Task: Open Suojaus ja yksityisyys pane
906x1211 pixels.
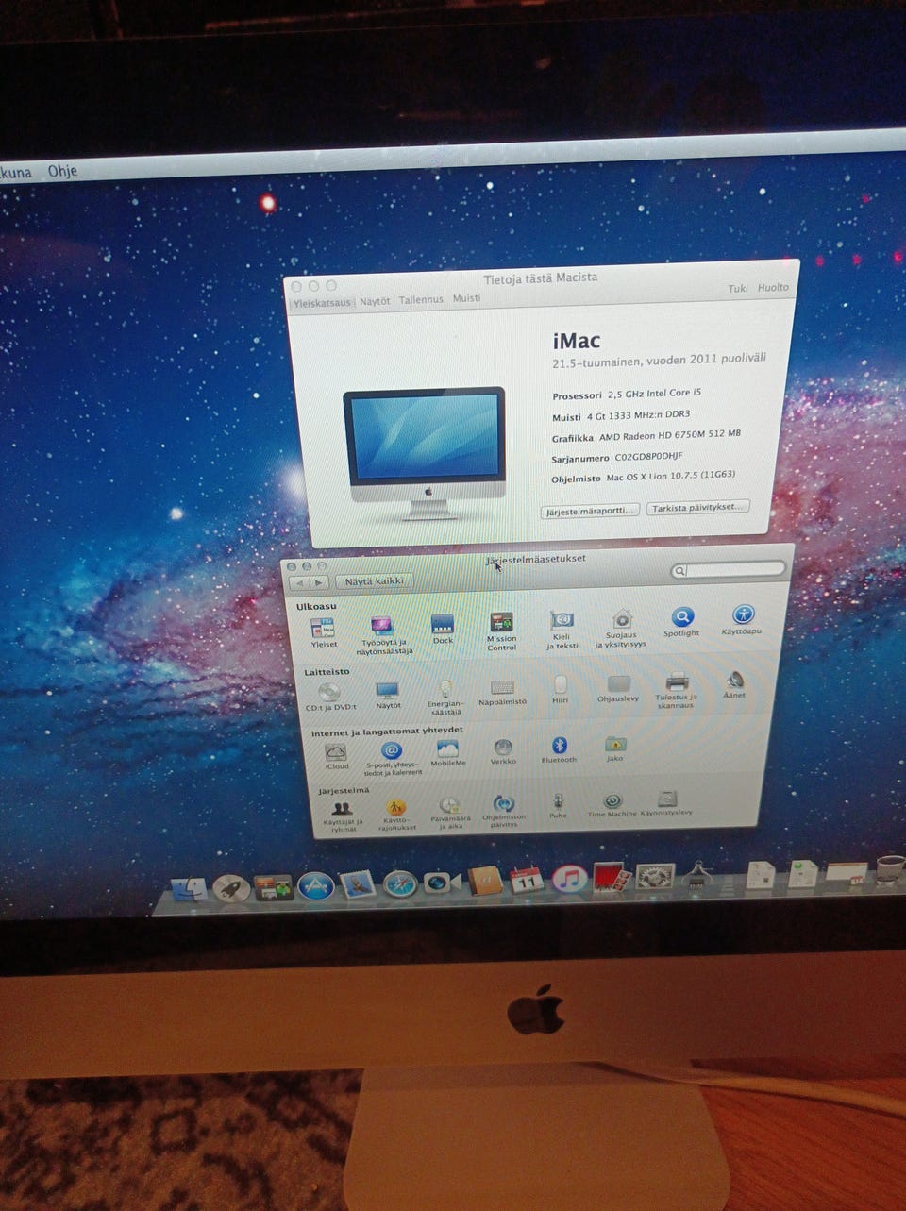Action: pyautogui.click(x=621, y=629)
